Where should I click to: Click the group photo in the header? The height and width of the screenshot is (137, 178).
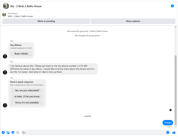pos(6,6)
